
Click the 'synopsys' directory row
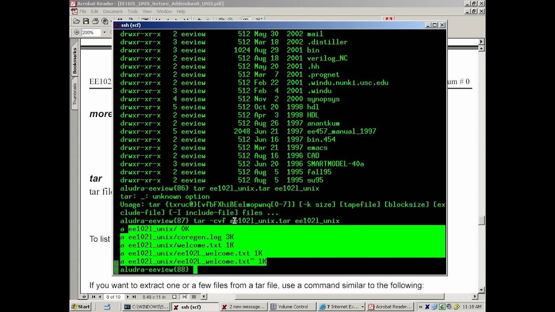tap(230, 99)
